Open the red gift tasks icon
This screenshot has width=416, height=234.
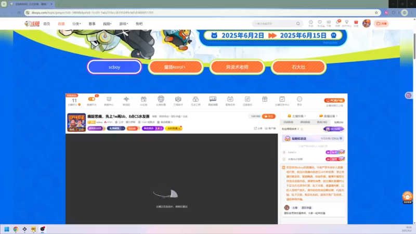pos(356,23)
